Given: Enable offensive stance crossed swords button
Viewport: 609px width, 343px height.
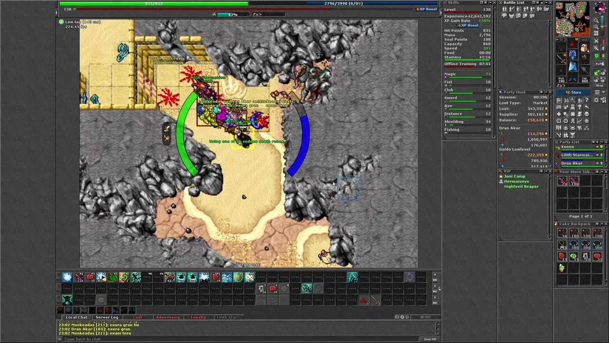Looking at the screenshot, I should pyautogui.click(x=597, y=41).
